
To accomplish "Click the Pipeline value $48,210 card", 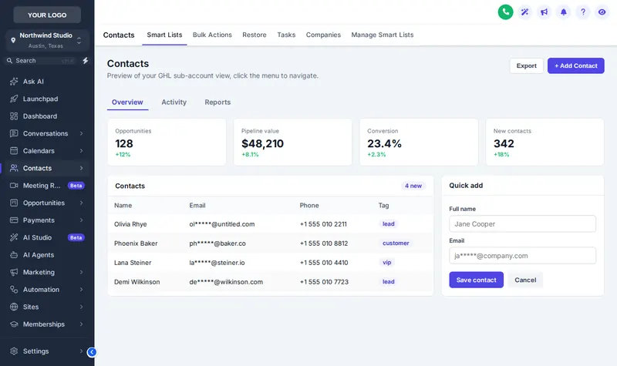I will pyautogui.click(x=292, y=142).
